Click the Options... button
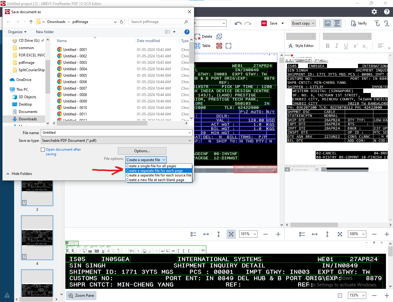The image size is (393, 302). tap(142, 151)
